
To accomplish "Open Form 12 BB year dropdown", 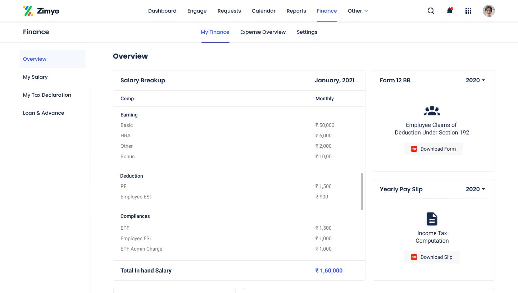I will [475, 80].
